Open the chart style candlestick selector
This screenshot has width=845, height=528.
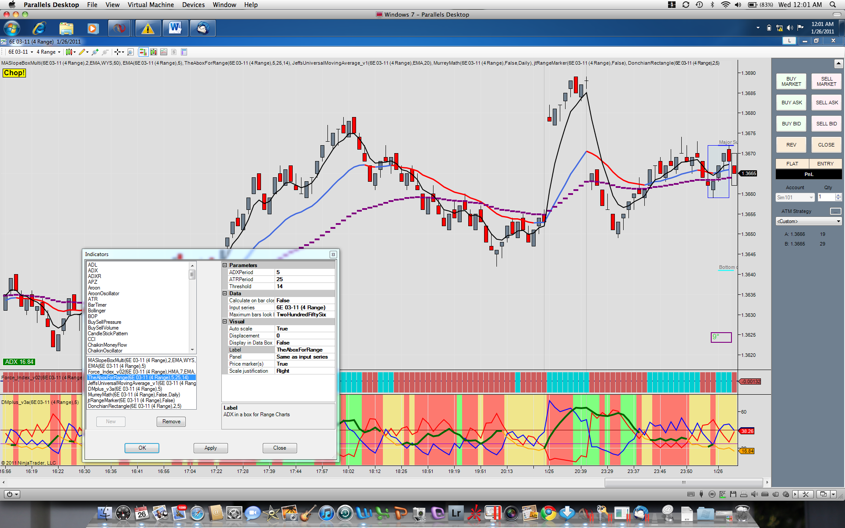pos(70,52)
